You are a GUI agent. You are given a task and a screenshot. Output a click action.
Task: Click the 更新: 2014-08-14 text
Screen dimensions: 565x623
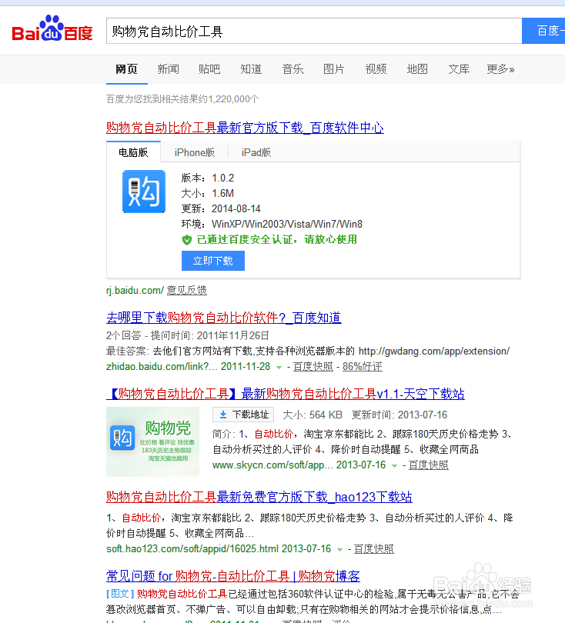tap(221, 208)
